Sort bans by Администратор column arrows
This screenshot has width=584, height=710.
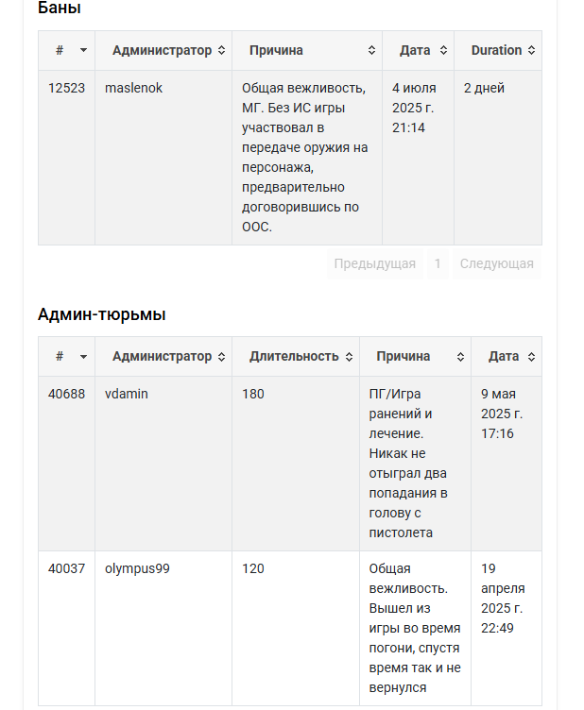[x=221, y=50]
